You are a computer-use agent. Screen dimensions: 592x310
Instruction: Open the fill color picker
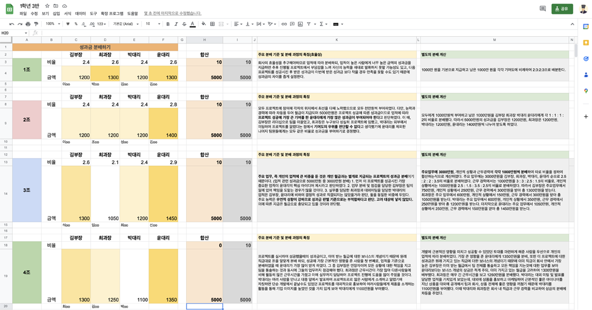point(204,24)
